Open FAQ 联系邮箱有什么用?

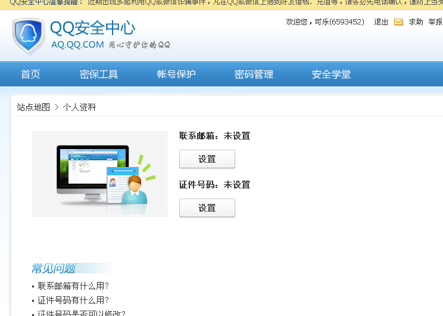click(x=73, y=286)
